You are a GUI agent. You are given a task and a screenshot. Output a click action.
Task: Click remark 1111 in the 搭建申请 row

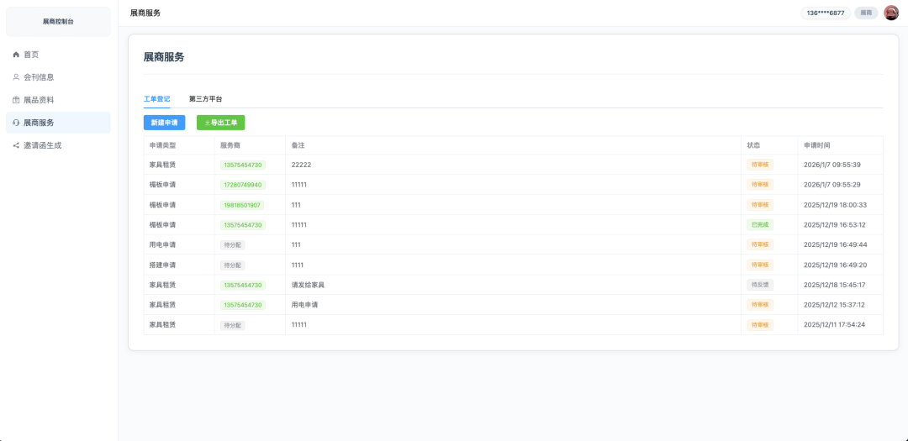point(298,265)
